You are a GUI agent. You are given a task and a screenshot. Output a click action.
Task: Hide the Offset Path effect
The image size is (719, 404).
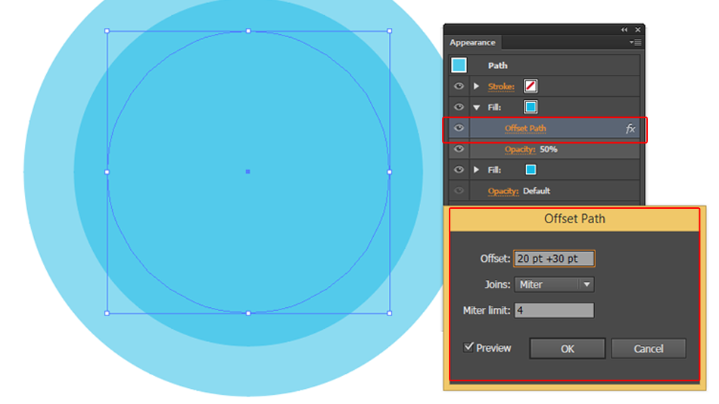click(x=459, y=128)
